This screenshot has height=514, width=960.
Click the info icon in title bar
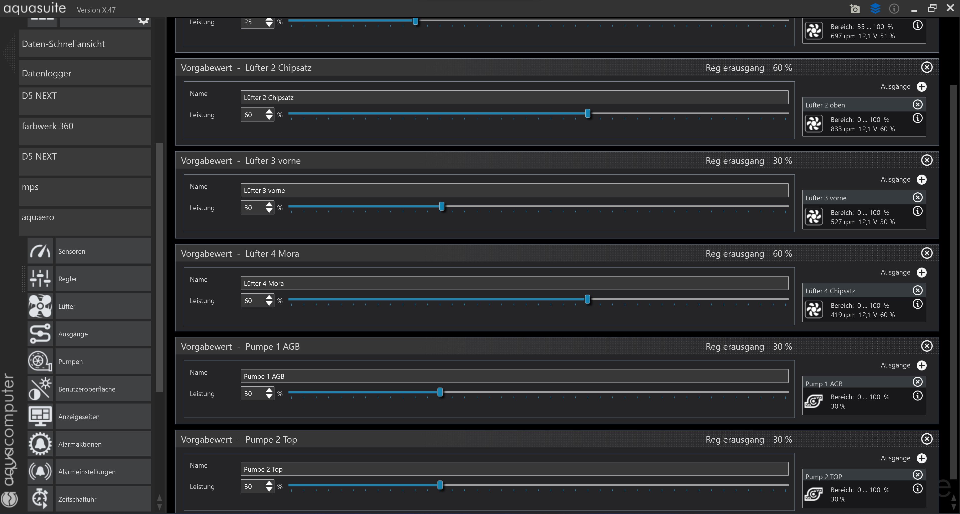pos(894,9)
